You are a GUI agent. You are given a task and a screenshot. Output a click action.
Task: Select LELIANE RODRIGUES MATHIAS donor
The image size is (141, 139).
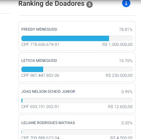[x=48, y=123]
